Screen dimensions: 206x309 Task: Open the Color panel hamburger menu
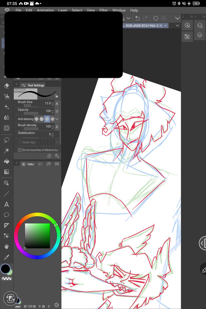point(16,163)
